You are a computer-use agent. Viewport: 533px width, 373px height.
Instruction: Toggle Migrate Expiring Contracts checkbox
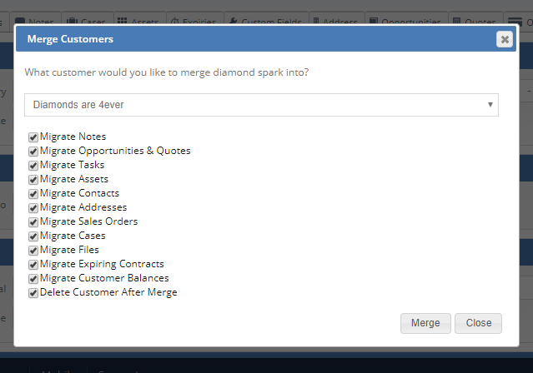point(33,265)
